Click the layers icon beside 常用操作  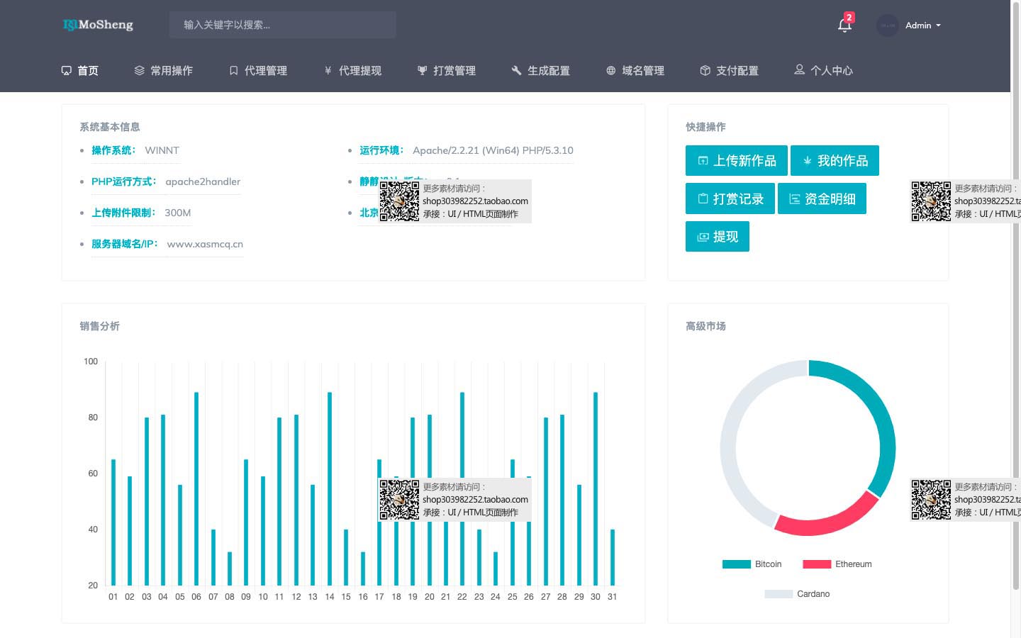point(139,70)
